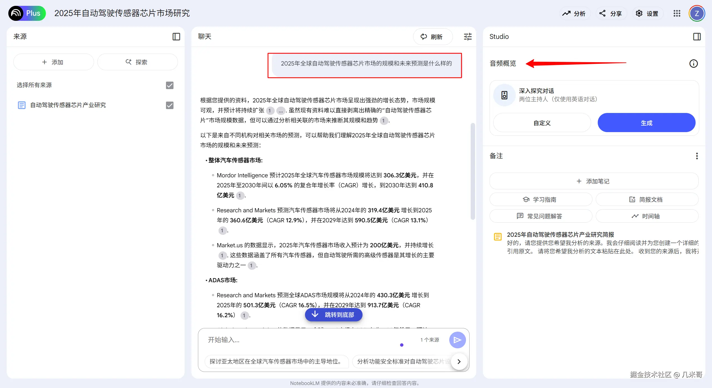Open the 设置 settings menu
Viewport: 712px width, 388px height.
(x=647, y=13)
